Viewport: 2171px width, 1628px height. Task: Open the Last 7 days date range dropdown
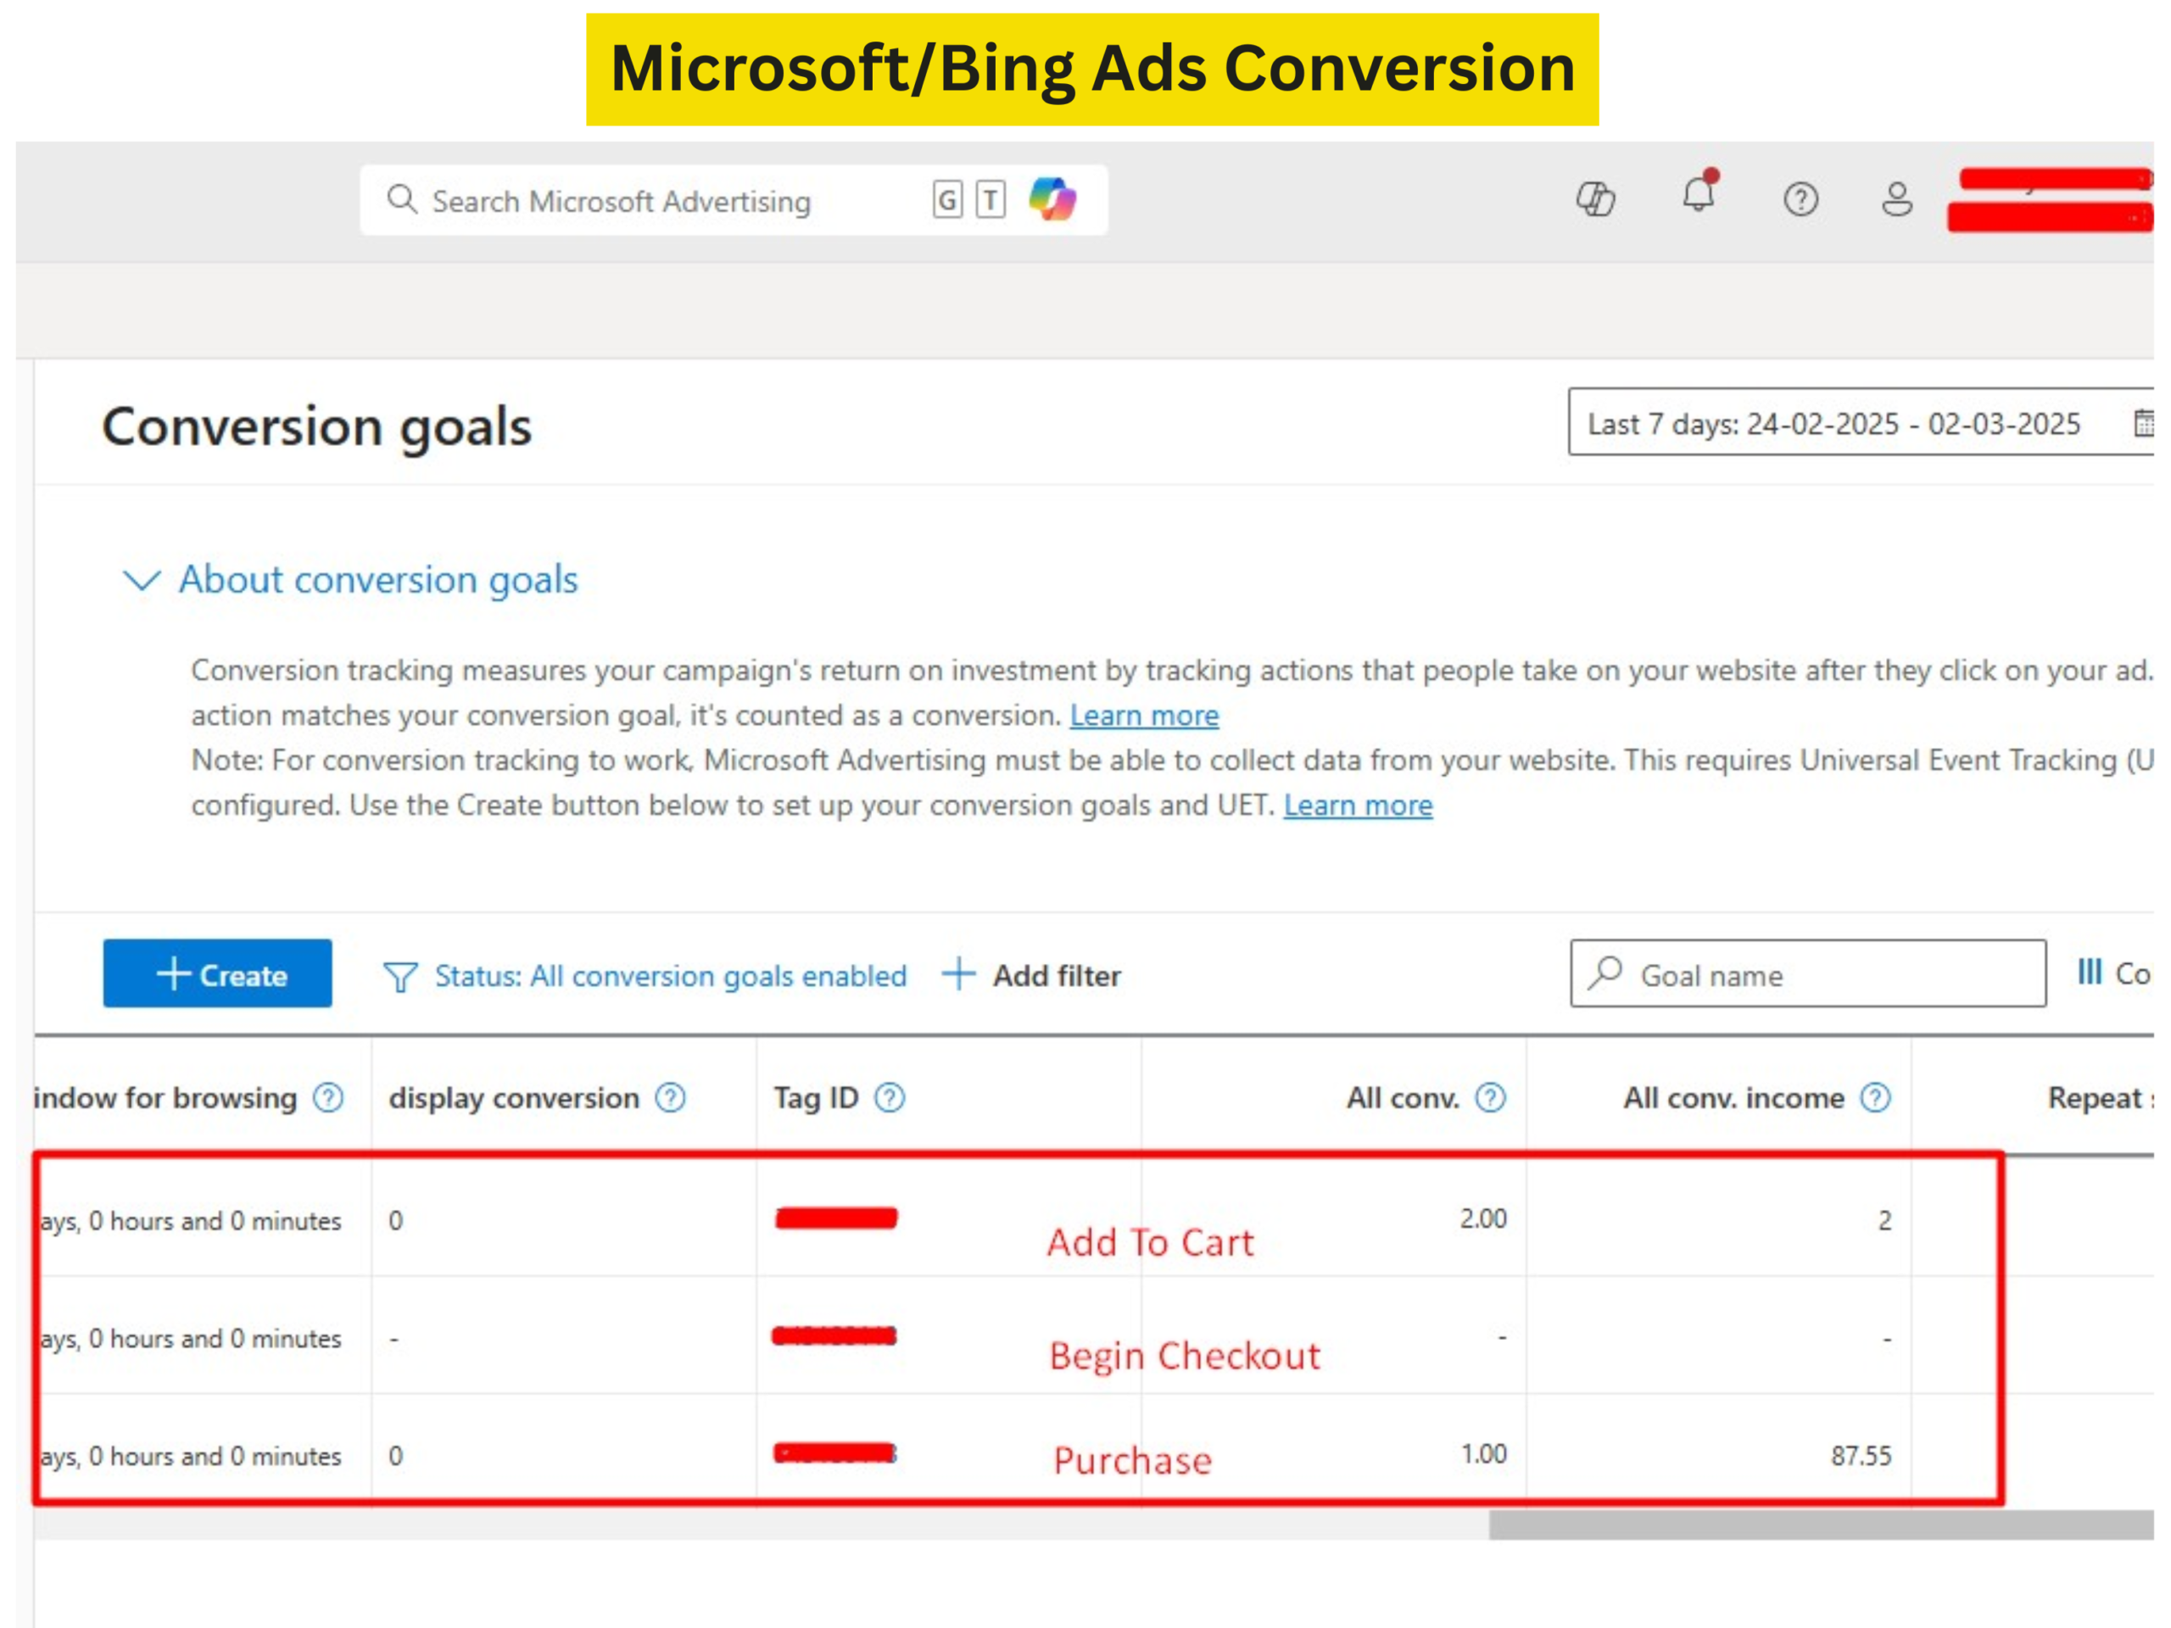pos(1833,423)
